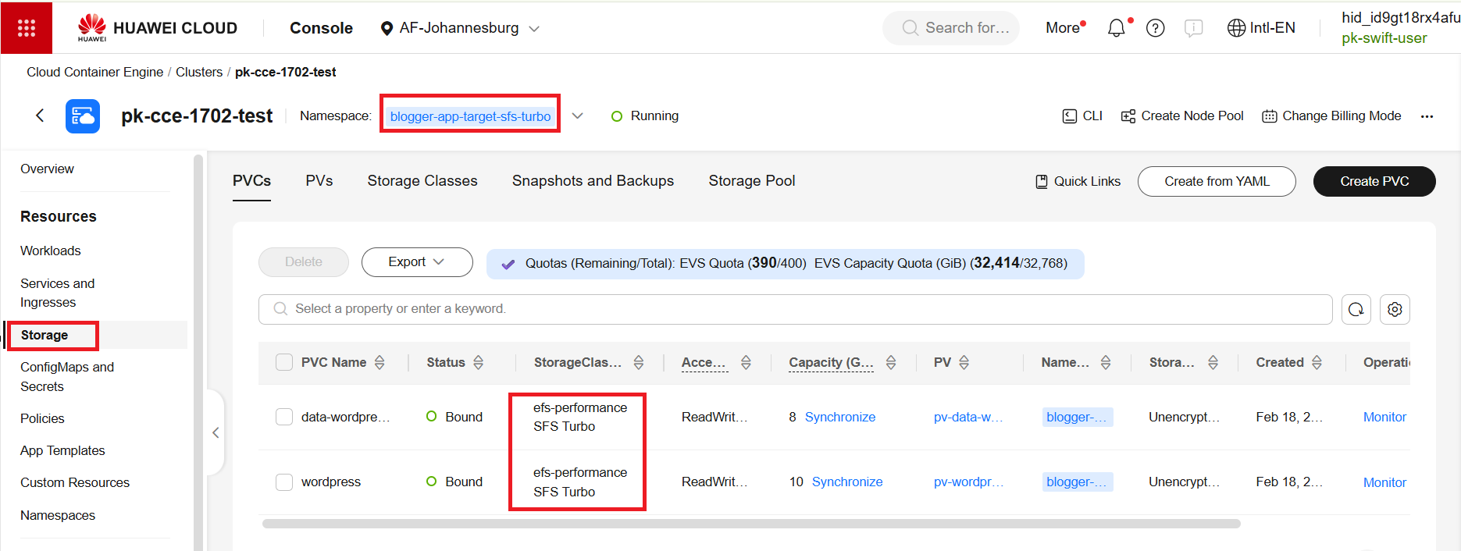Click the region location pin icon
Viewport: 1461px width, 551px height.
[x=387, y=28]
